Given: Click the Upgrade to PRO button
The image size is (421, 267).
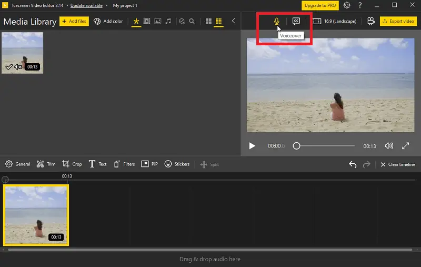Looking at the screenshot, I should [x=320, y=5].
